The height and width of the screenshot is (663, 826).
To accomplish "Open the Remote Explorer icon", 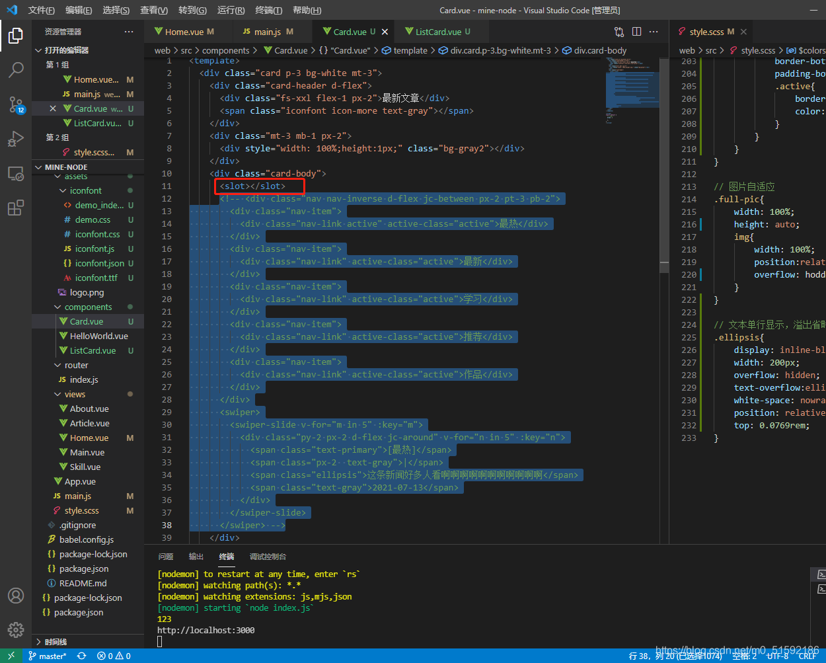I will click(x=16, y=173).
